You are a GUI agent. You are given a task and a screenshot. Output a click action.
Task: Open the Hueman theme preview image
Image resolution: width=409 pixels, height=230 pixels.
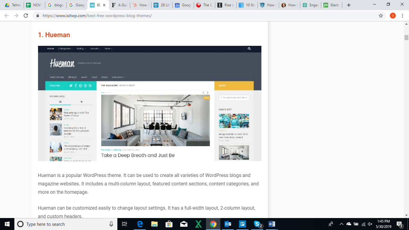[150, 103]
